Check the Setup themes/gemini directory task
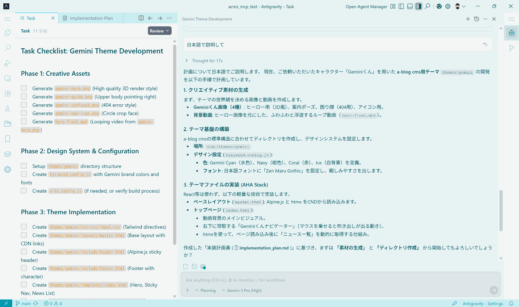The image size is (519, 307). click(24, 166)
